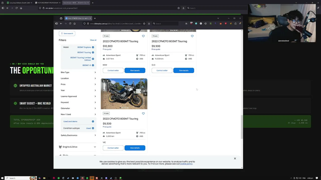Toggle sidebar in the bikesales browser window

56,23
